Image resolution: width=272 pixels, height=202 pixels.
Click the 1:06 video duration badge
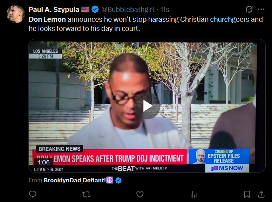pos(44,162)
